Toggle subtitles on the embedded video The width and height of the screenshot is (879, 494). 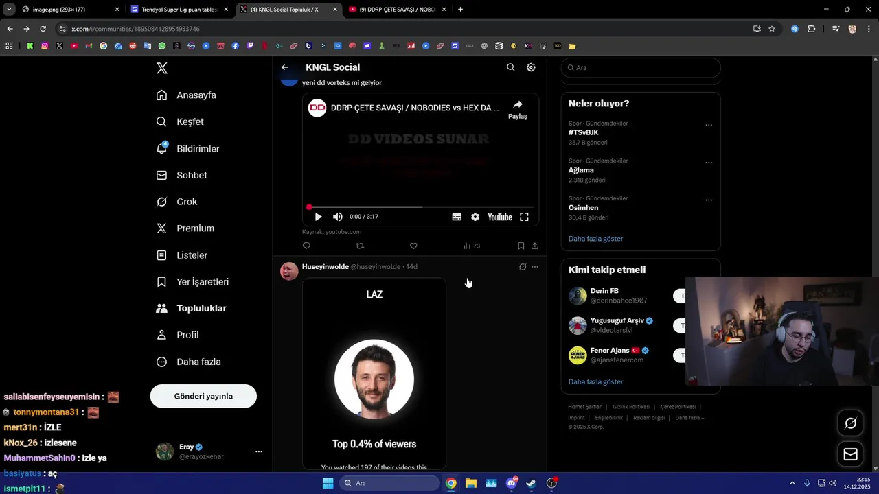(457, 217)
